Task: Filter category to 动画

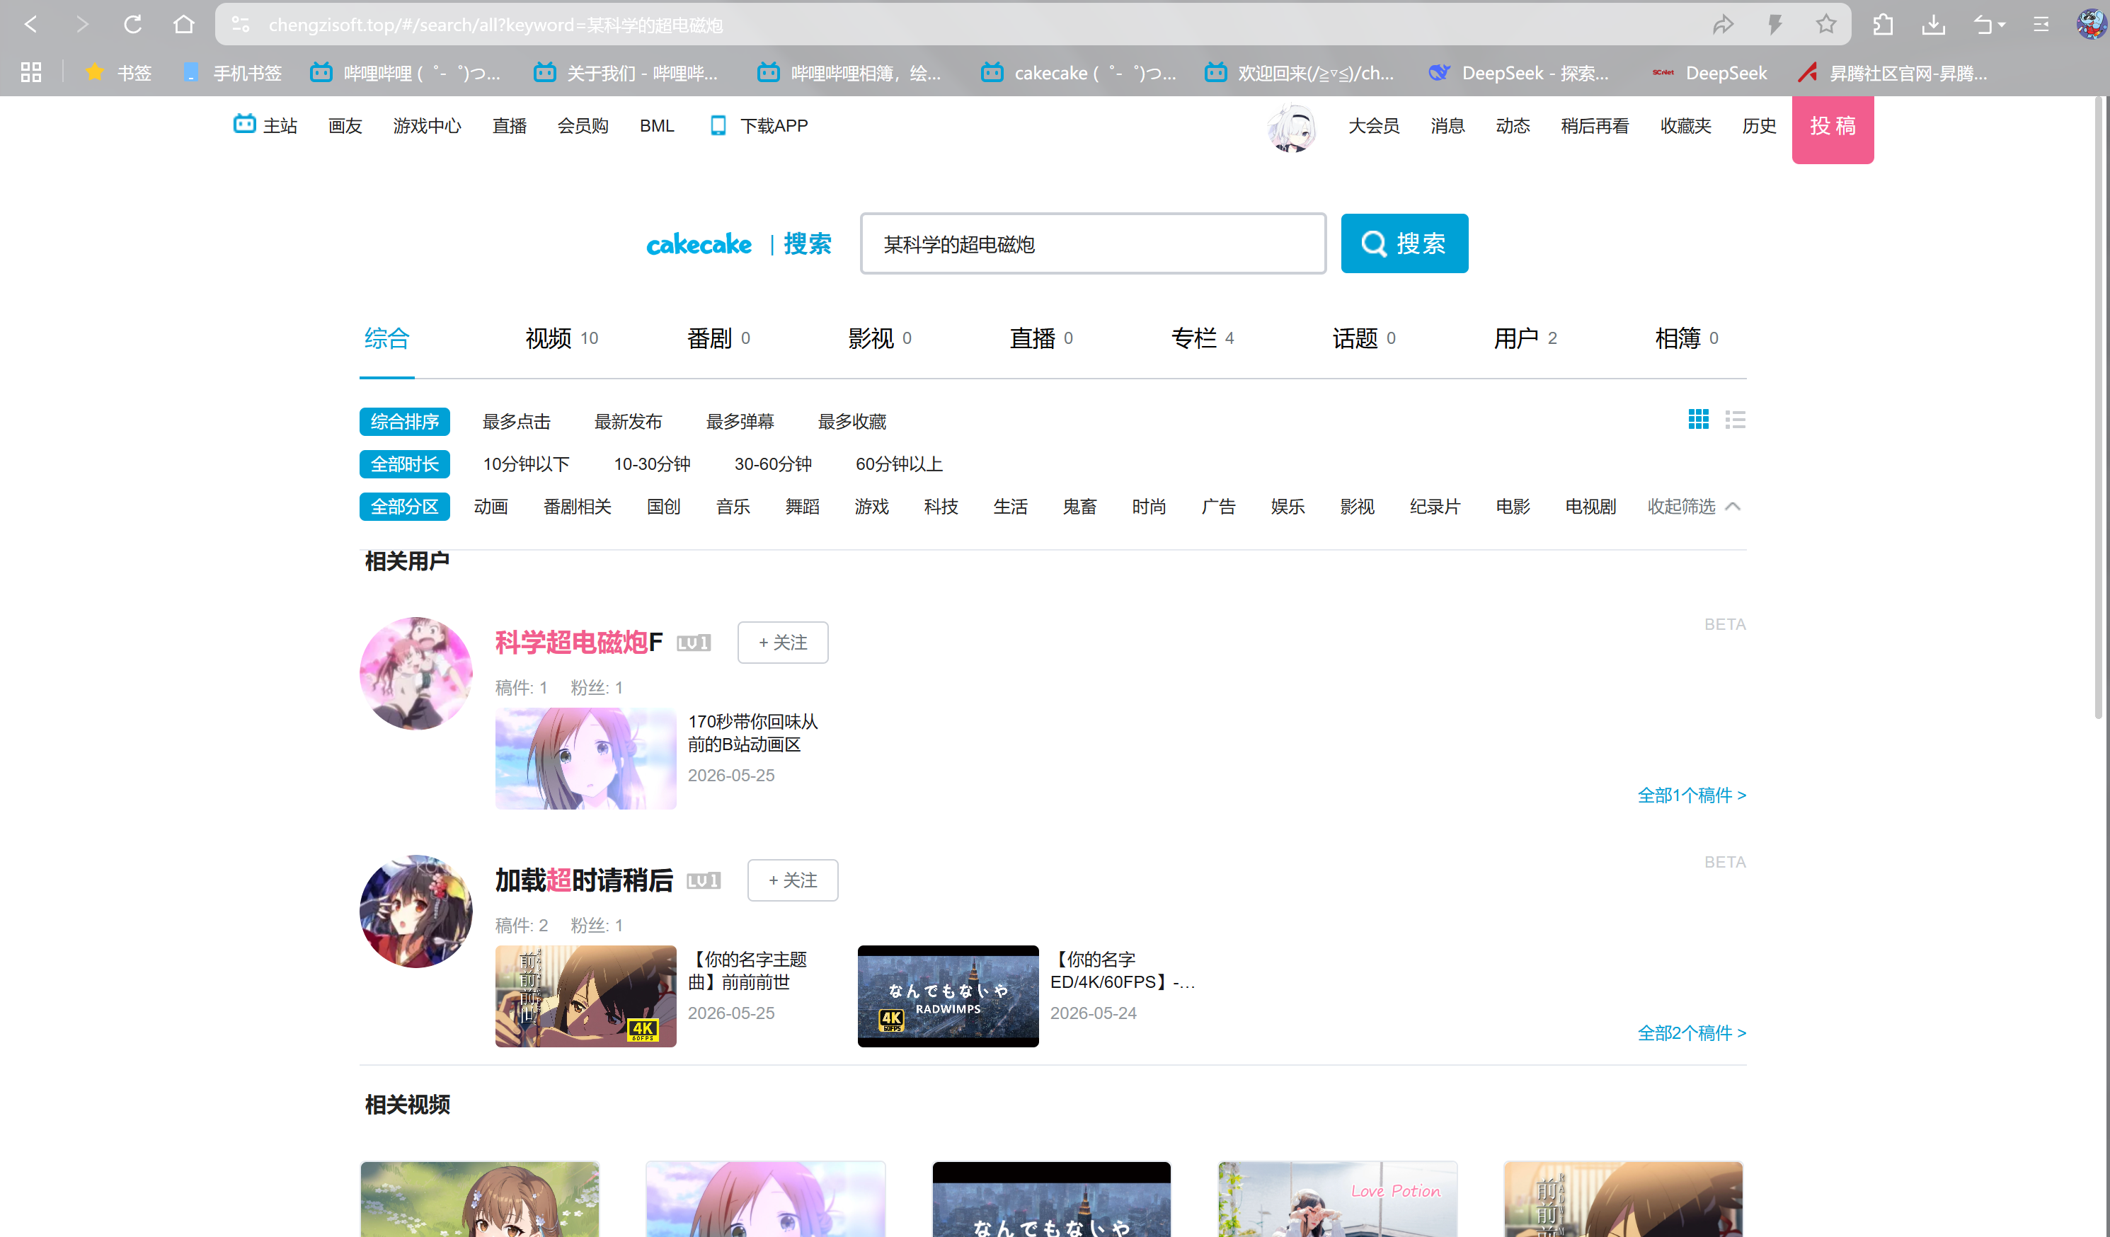Action: (491, 507)
